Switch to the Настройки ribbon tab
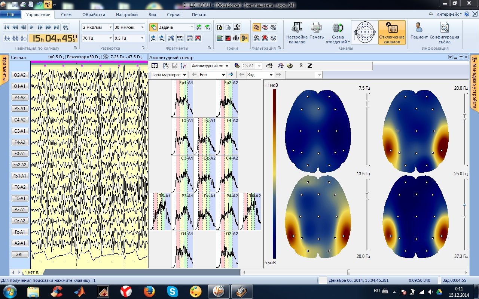The height and width of the screenshot is (299, 479). [x=127, y=15]
